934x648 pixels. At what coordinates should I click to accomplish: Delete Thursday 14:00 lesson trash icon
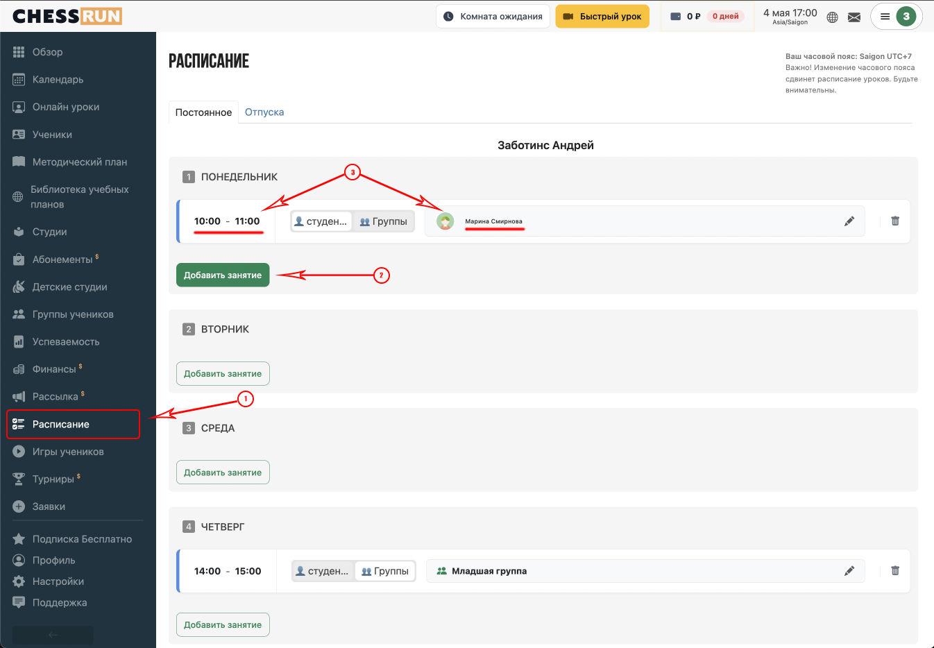[895, 570]
